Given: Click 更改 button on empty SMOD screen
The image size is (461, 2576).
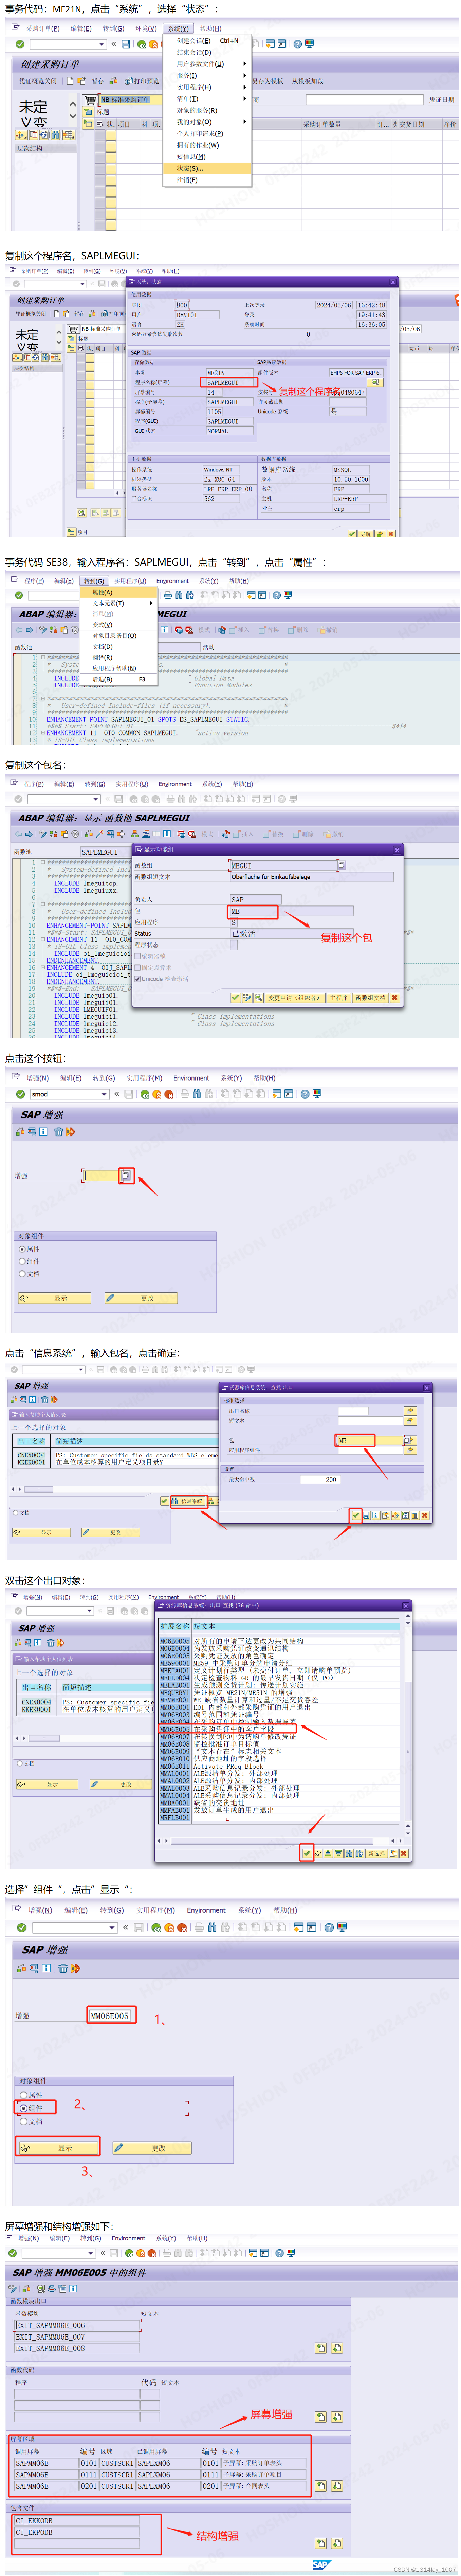Looking at the screenshot, I should point(141,1298).
